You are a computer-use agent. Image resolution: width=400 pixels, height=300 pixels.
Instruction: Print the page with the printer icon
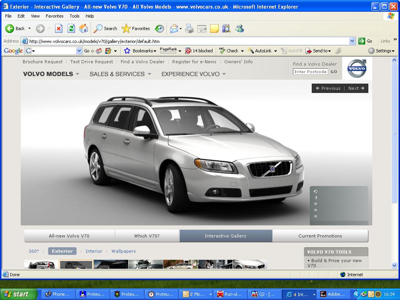pos(189,29)
